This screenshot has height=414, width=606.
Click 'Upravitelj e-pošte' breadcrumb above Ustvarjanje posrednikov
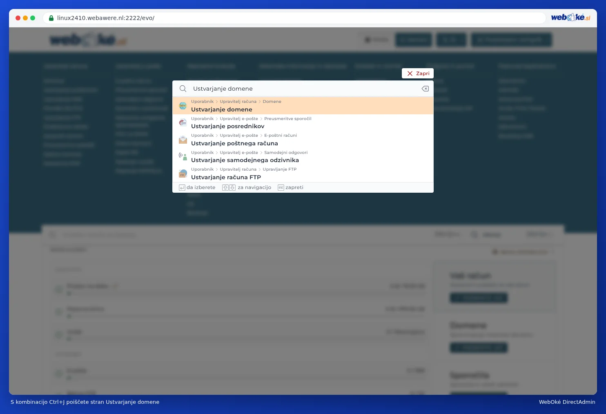[x=239, y=119]
